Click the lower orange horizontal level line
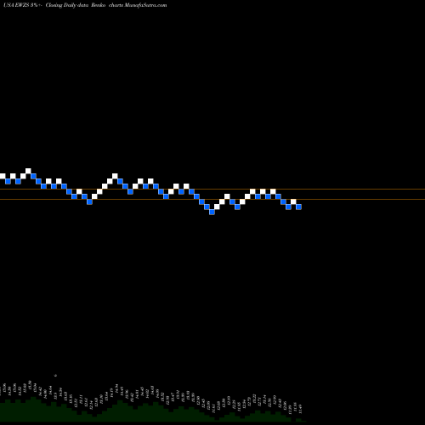425x425 pixels. pos(212,200)
